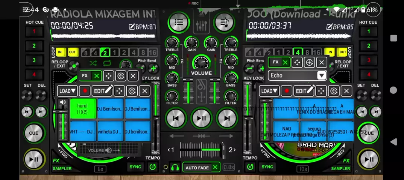Viewport: 404px width, 180px height.
Task: Open the playlist list icon at top center
Action: (179, 22)
